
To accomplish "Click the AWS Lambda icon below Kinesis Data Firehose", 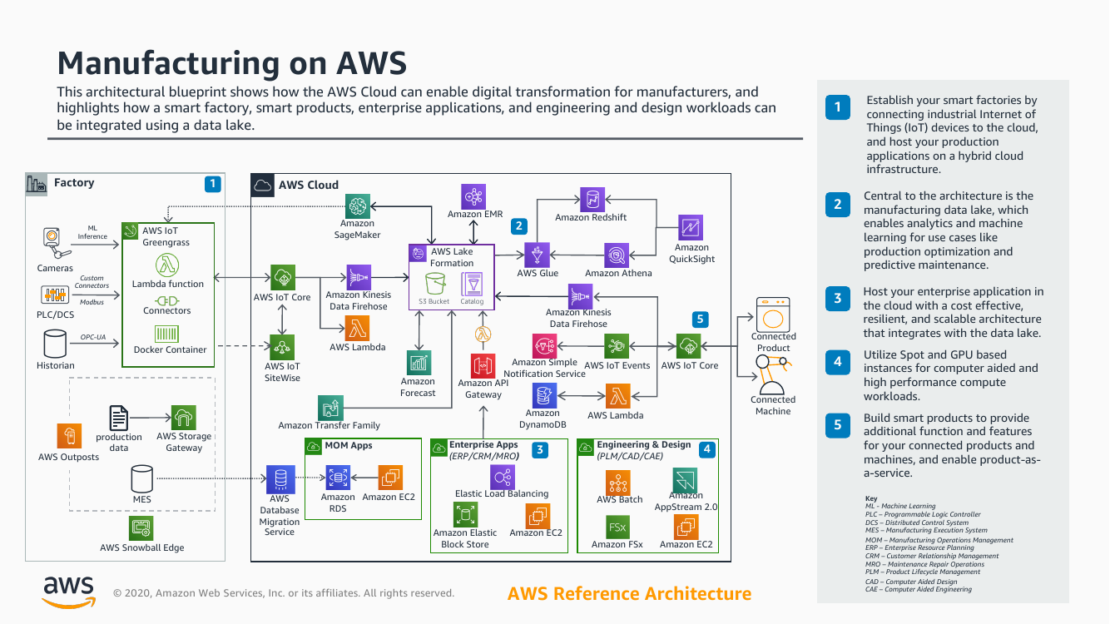I will tap(358, 329).
